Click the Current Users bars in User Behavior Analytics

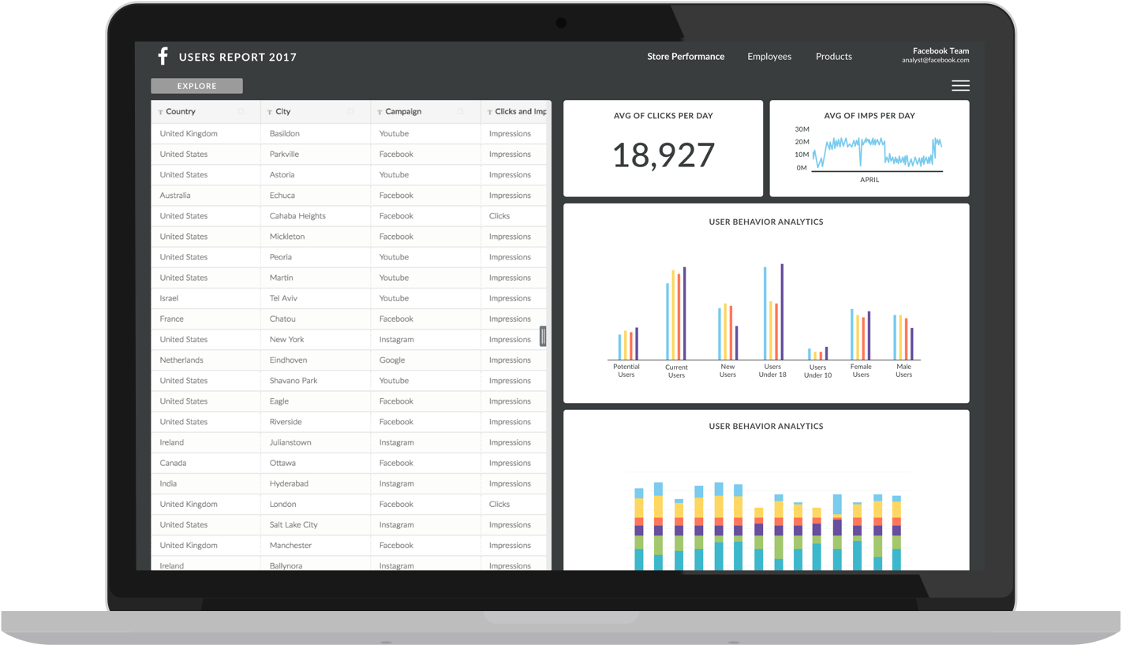(676, 315)
